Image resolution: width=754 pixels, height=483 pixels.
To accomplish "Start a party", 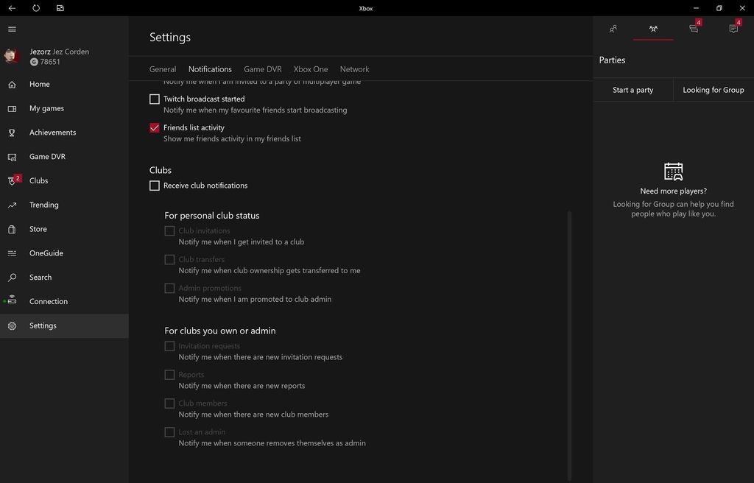I will 633,89.
